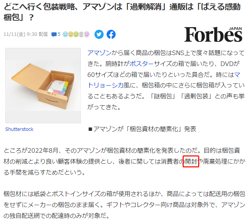Select the green smiley reaction face

pos(76,34)
